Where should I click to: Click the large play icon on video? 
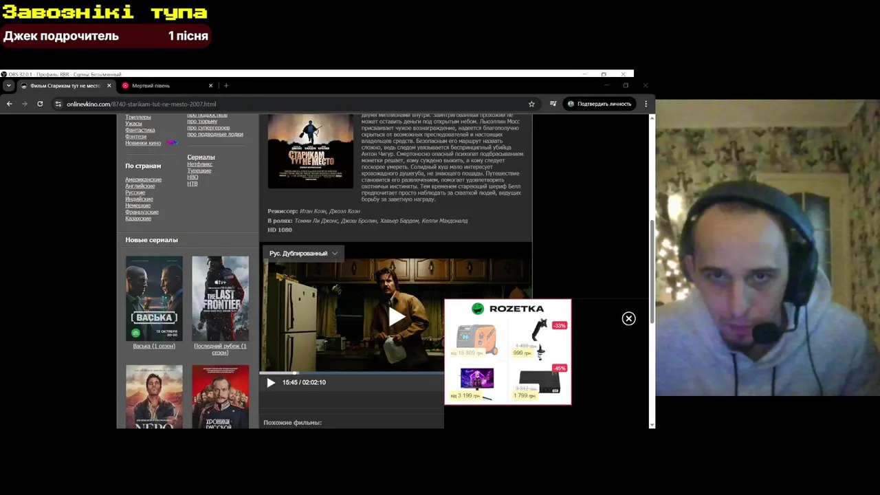pyautogui.click(x=396, y=316)
